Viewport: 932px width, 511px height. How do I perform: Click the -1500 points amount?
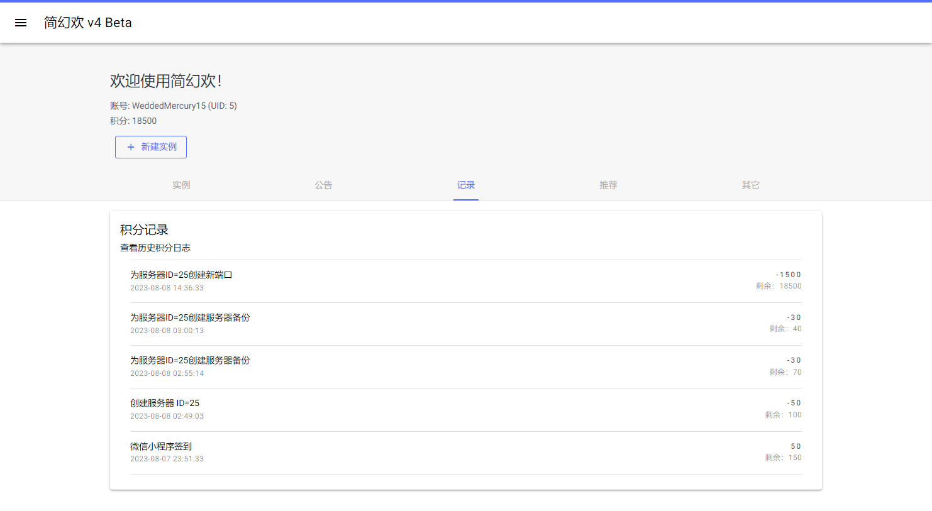click(x=788, y=275)
